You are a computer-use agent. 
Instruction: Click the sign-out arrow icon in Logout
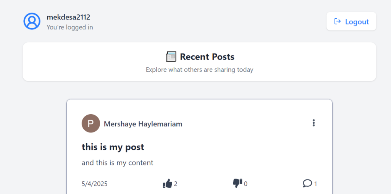338,21
